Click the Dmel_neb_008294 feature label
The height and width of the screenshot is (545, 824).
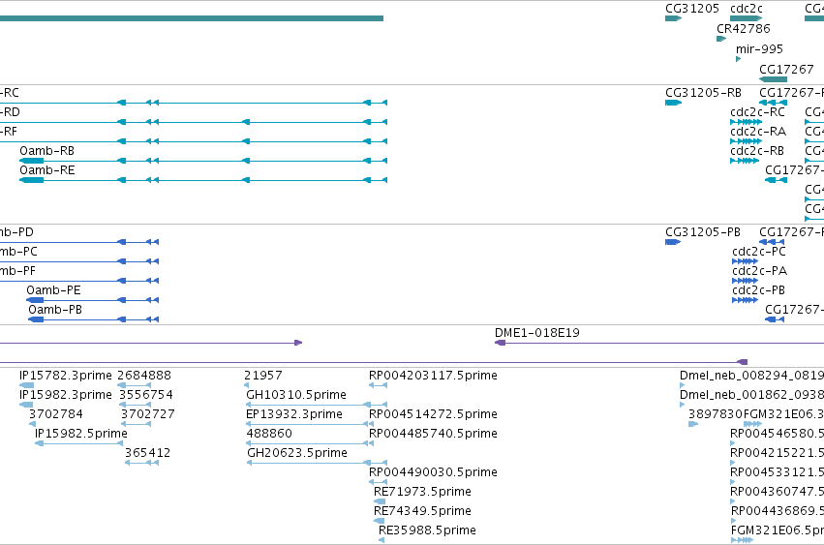(x=751, y=376)
